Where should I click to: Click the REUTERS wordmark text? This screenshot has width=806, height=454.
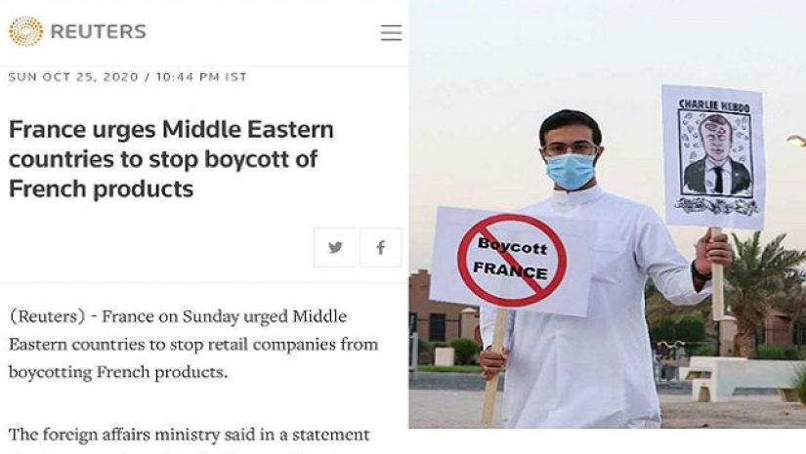[98, 31]
